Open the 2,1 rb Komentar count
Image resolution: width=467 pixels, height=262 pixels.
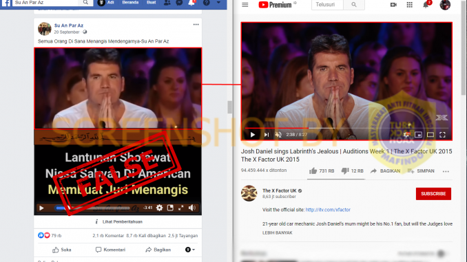tap(108, 236)
